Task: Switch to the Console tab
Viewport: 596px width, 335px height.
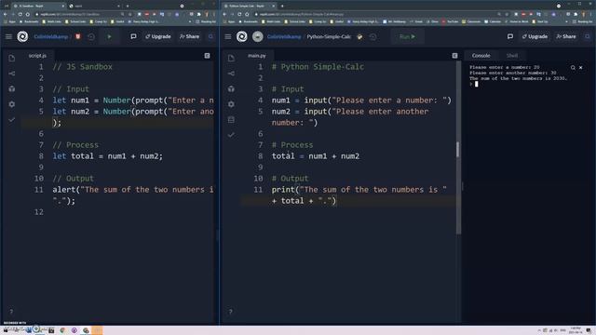Action: tap(481, 56)
